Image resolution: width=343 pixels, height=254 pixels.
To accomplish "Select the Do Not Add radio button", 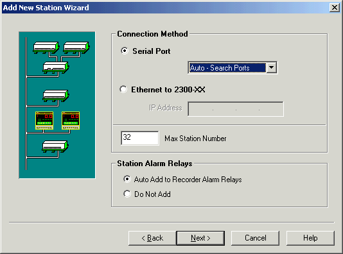I will (127, 194).
